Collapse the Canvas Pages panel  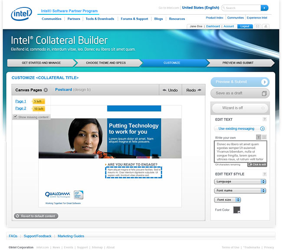(46, 90)
